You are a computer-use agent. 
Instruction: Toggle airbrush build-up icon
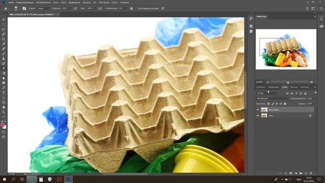[x=100, y=9]
